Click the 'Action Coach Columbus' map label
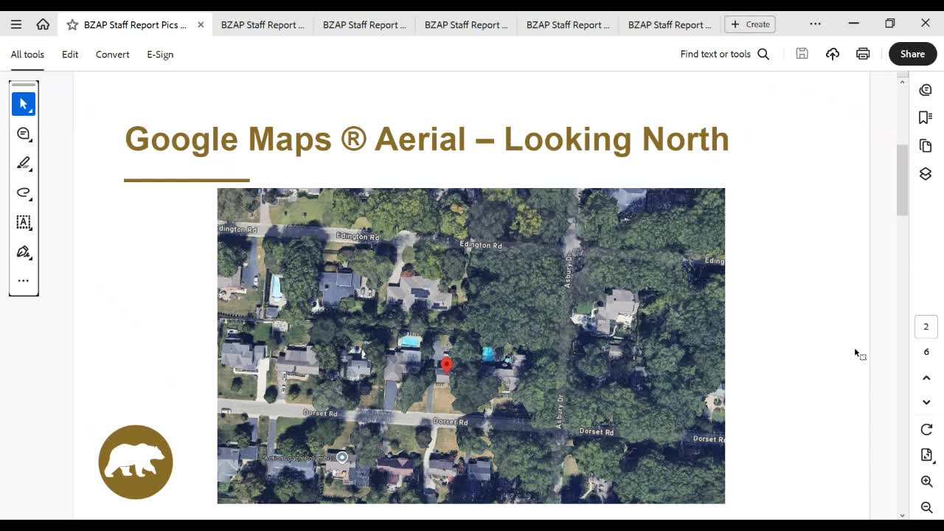The height and width of the screenshot is (531, 944). click(299, 458)
